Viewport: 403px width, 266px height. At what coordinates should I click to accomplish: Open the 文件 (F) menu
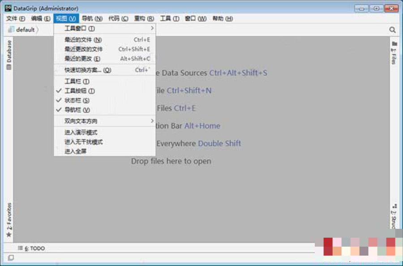click(15, 18)
